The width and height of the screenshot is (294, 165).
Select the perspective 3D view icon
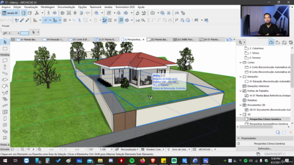(24, 13)
